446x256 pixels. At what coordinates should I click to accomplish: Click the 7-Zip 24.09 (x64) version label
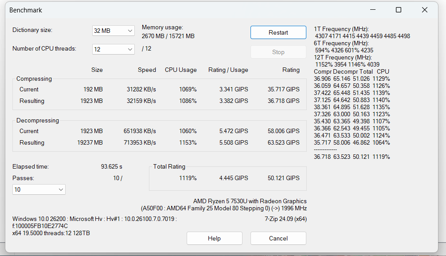(x=286, y=219)
